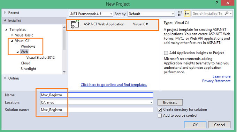Collapse the Web node arrow
Viewport: 237px width, 132px height.
tap(17, 52)
